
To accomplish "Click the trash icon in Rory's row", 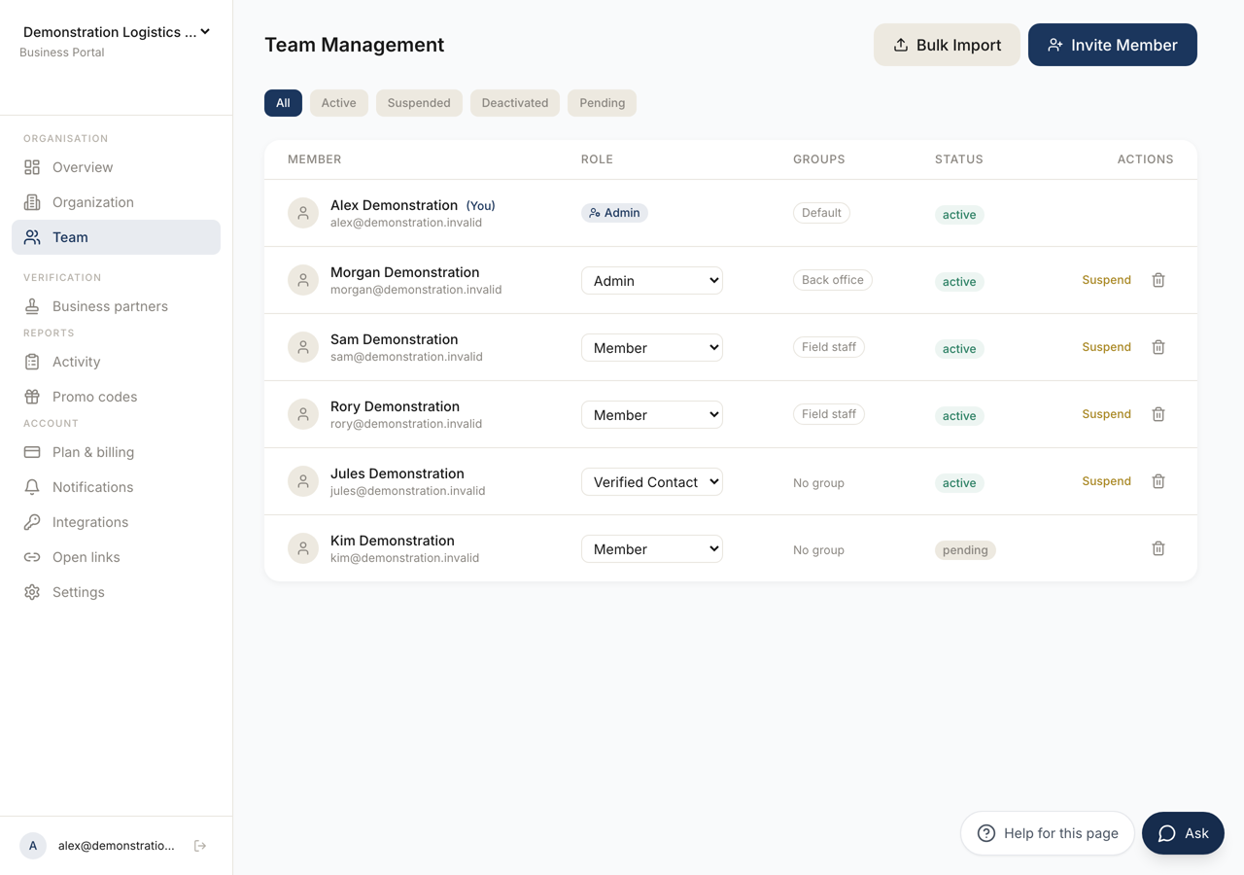I will [1158, 414].
